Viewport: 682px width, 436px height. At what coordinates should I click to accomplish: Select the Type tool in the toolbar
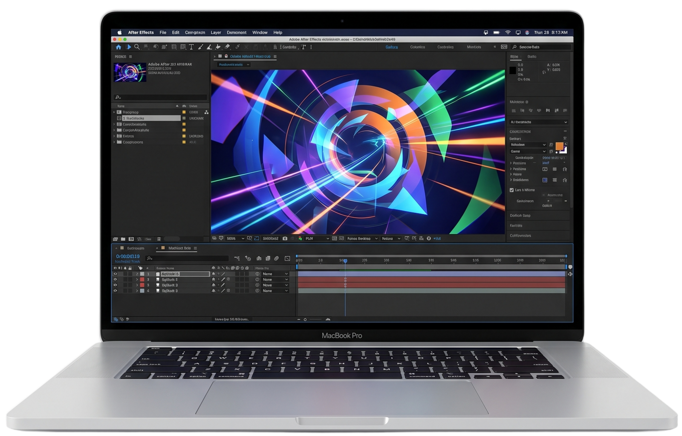191,47
